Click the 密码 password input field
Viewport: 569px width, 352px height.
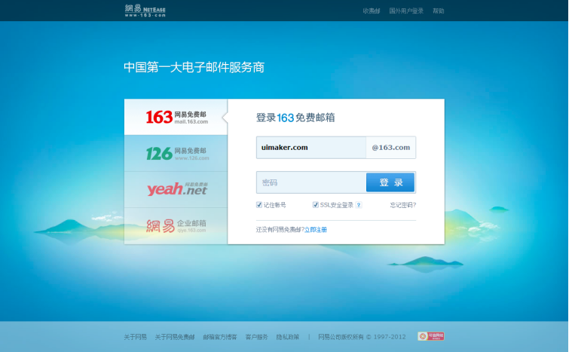click(311, 182)
